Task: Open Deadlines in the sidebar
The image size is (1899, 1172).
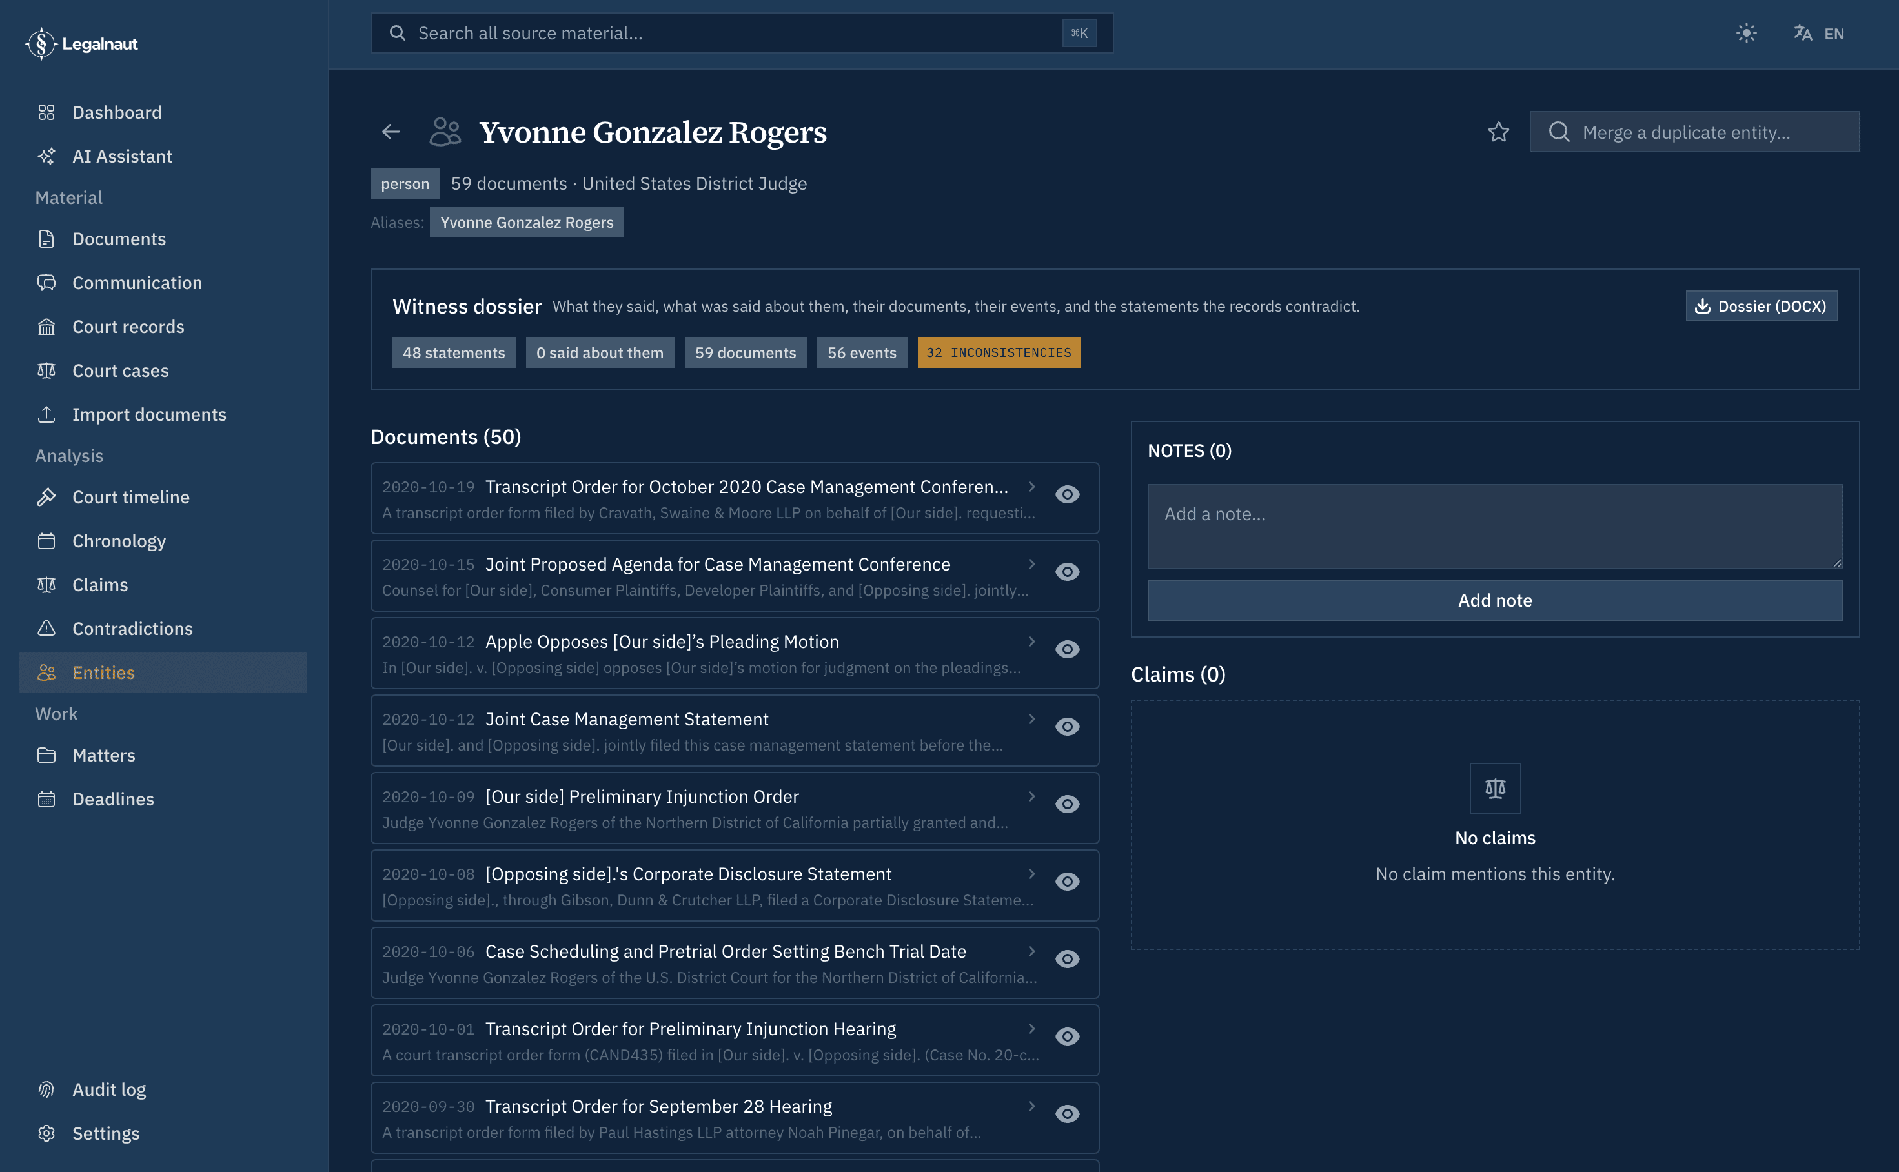Action: point(163,799)
